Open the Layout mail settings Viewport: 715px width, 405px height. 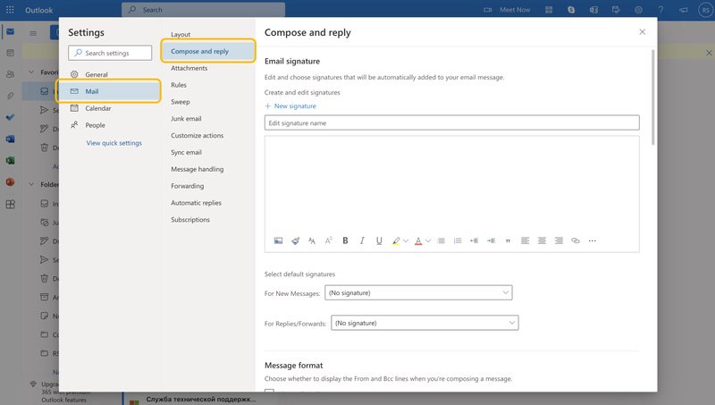(x=181, y=34)
